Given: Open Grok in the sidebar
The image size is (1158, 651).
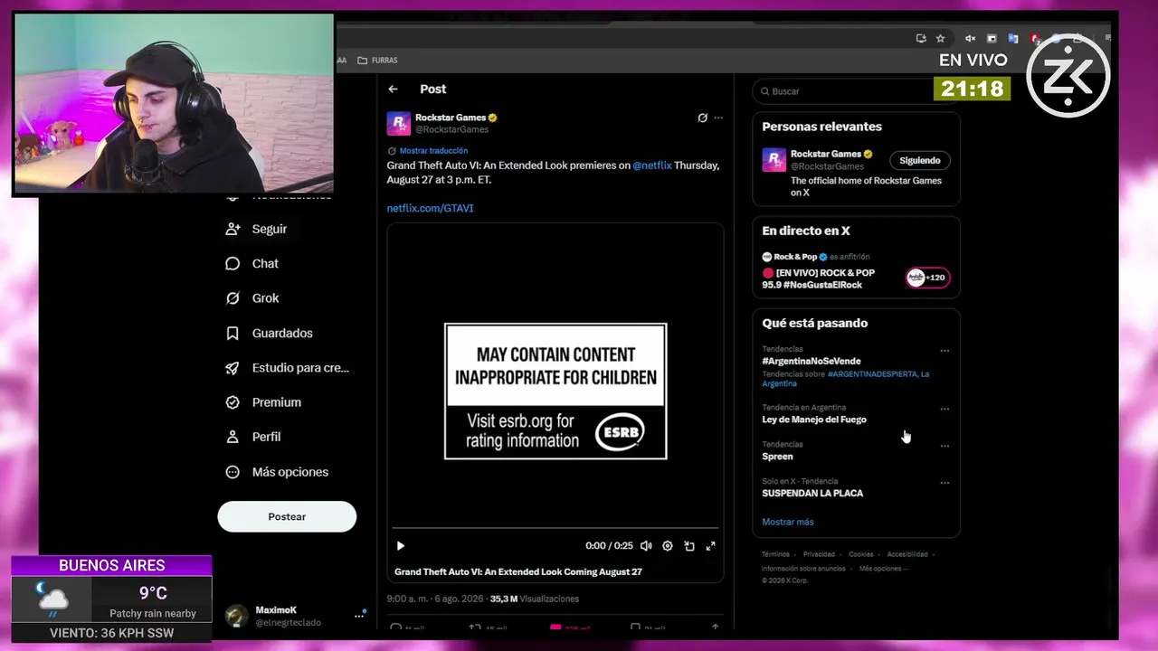Looking at the screenshot, I should pyautogui.click(x=252, y=297).
